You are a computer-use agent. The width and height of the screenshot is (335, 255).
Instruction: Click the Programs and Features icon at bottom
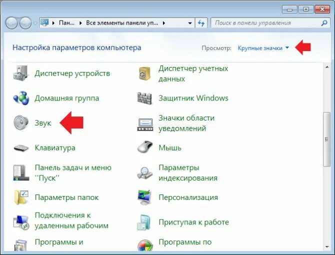tap(20, 245)
